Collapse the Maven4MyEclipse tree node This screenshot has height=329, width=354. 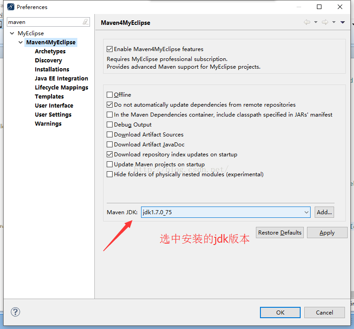coord(20,42)
